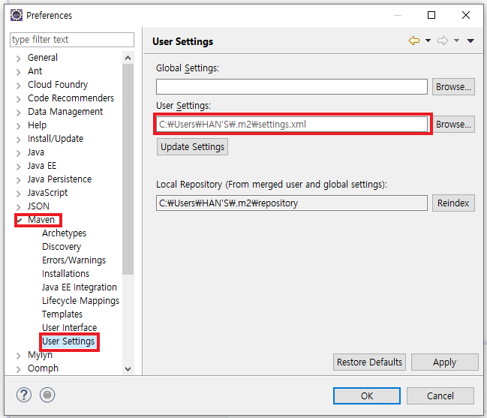Select the Archetypes preference page

point(65,233)
